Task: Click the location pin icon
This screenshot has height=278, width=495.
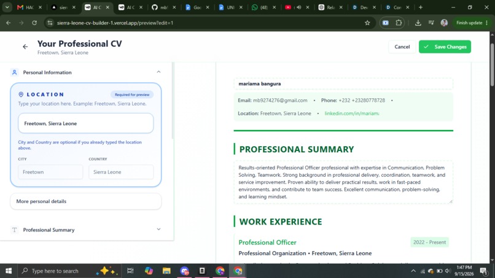Action: (21, 95)
